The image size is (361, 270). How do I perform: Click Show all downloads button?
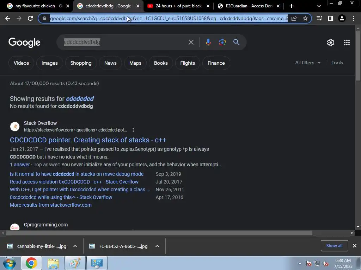(334, 246)
